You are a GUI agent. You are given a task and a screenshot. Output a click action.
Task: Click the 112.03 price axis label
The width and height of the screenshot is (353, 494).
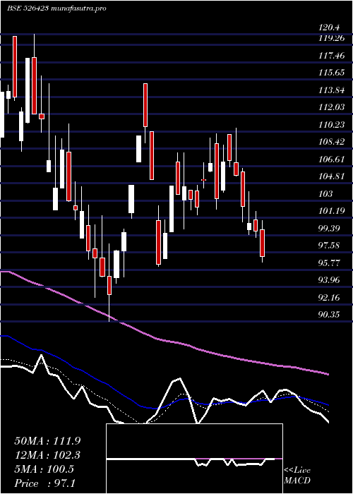(x=332, y=107)
